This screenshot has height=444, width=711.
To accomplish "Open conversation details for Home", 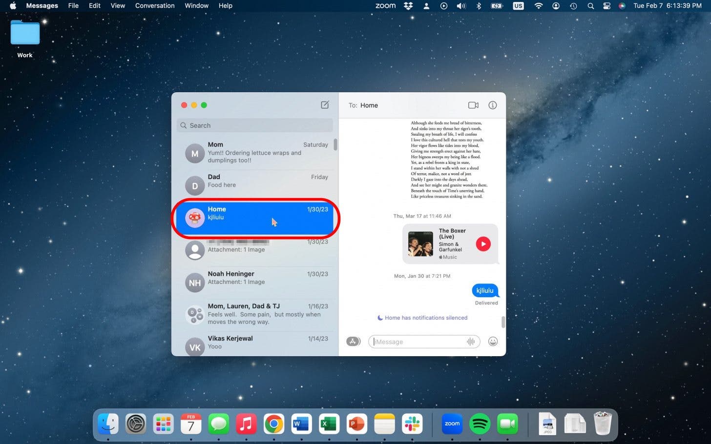I will point(492,105).
